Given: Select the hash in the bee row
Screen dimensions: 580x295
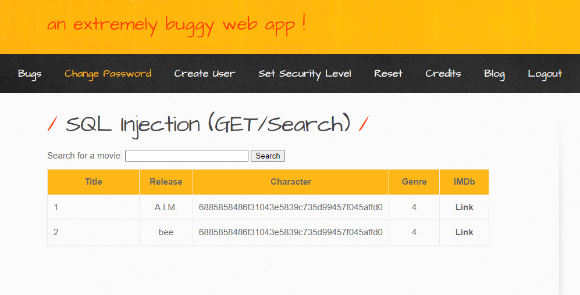Looking at the screenshot, I should 291,232.
